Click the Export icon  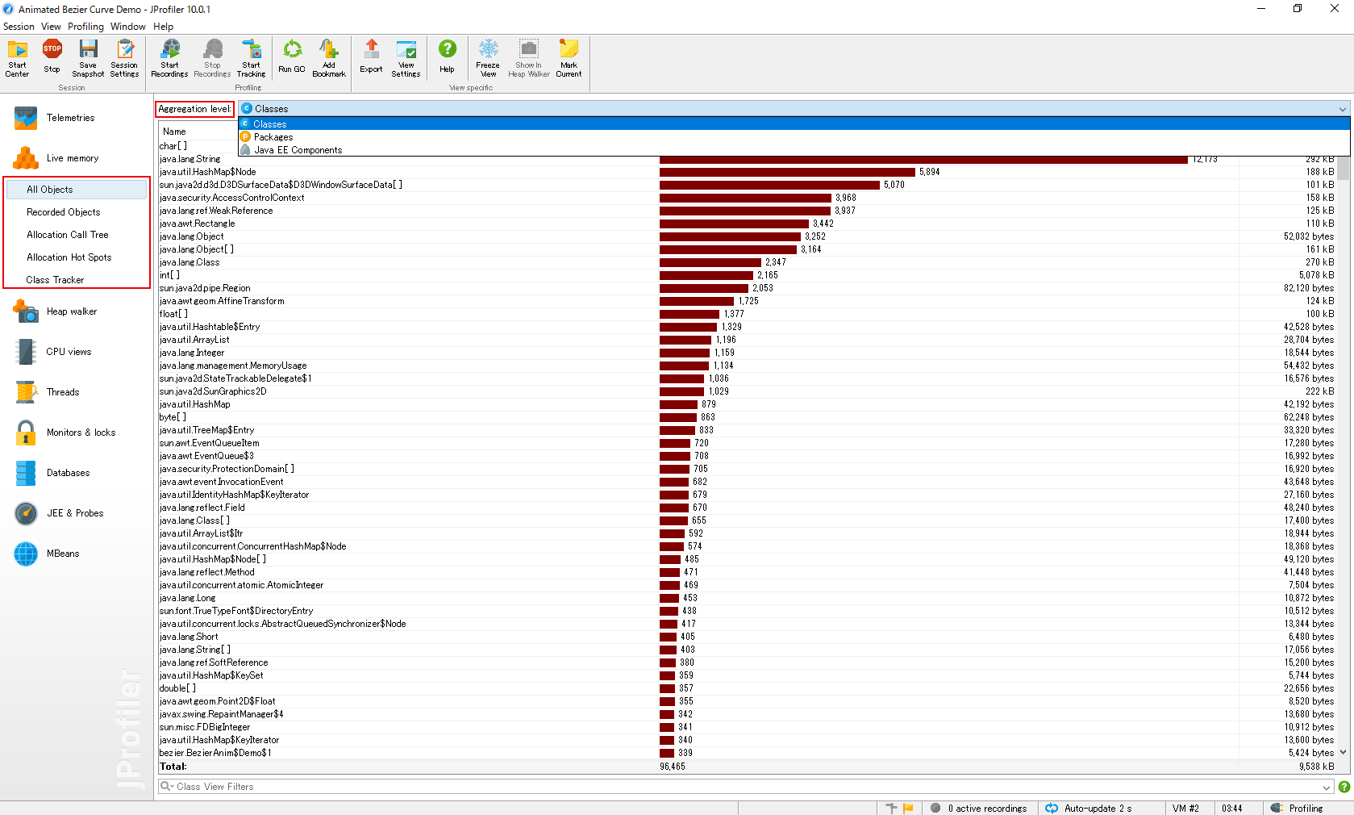tap(371, 56)
